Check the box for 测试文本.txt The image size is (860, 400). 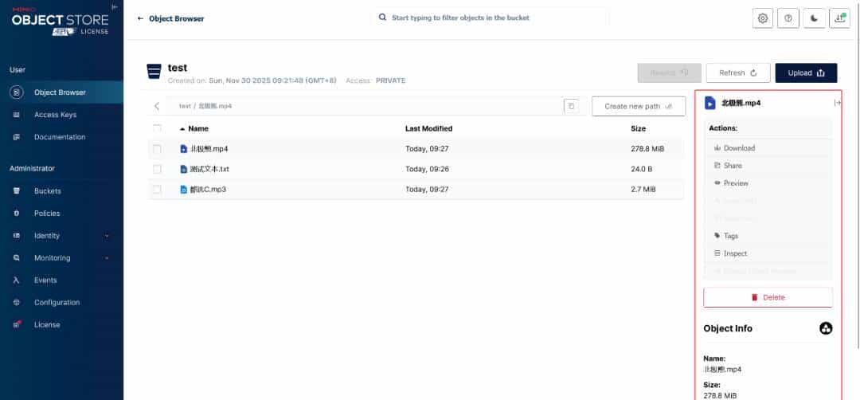coord(158,169)
